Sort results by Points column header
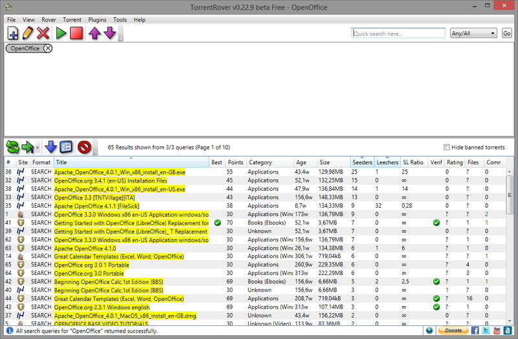This screenshot has height=339, width=518. click(236, 162)
